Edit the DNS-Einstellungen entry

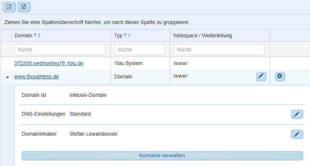[297, 114]
